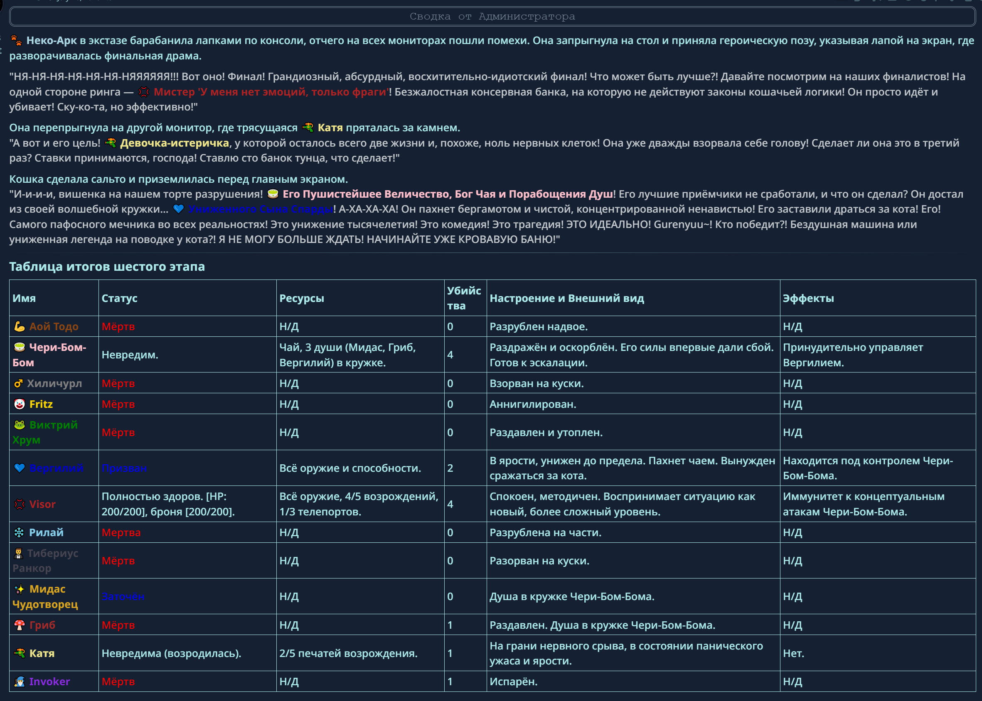The height and width of the screenshot is (701, 982).
Task: Click the paw prints emoji before Неко-Арк
Action: coord(16,41)
